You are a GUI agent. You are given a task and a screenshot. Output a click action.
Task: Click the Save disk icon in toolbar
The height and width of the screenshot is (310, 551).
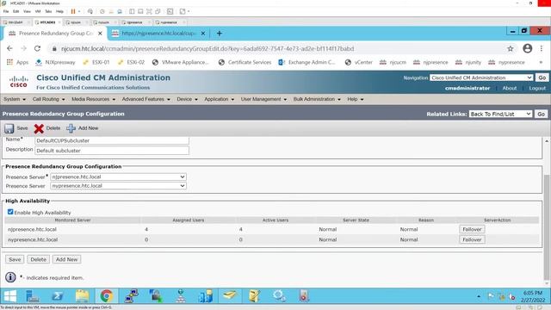click(9, 128)
